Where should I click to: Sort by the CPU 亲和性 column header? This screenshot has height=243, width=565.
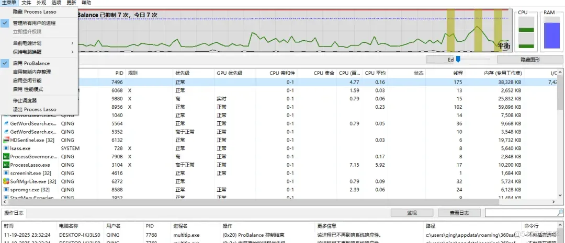(276, 73)
